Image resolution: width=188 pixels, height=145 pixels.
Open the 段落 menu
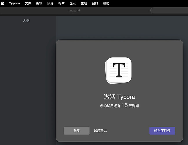click(50, 3)
